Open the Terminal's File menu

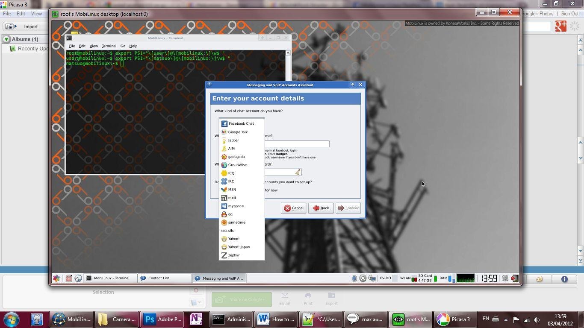click(71, 46)
